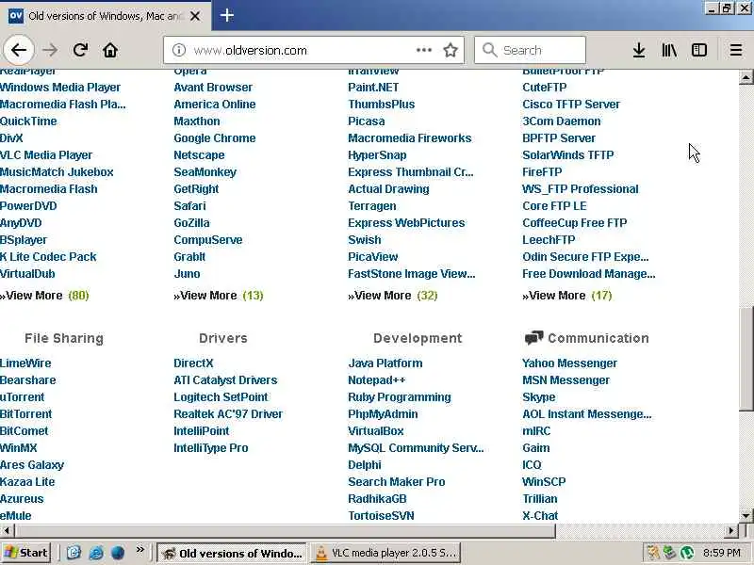The width and height of the screenshot is (754, 565).
Task: Go back using the browser back arrow
Action: point(19,50)
